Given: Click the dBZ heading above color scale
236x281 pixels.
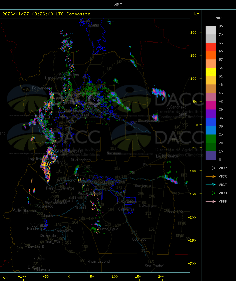Looking at the screenshot, I should click(x=219, y=18).
